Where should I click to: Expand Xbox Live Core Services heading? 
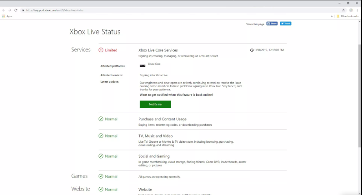coord(158,50)
